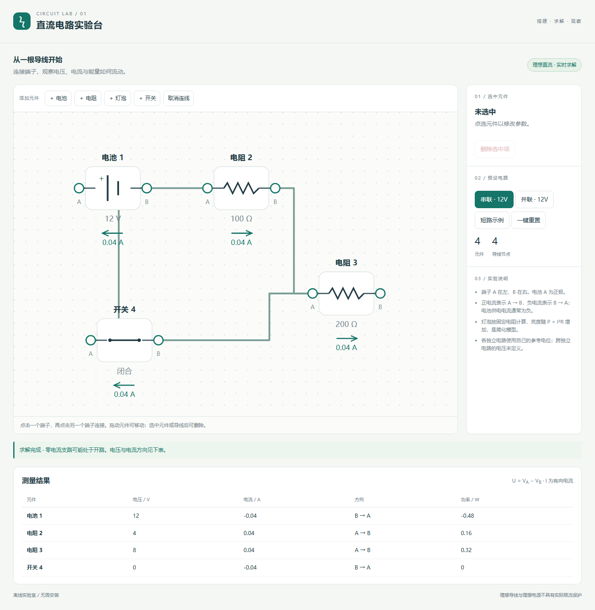Click terminal B of 开关 4

(x=158, y=340)
